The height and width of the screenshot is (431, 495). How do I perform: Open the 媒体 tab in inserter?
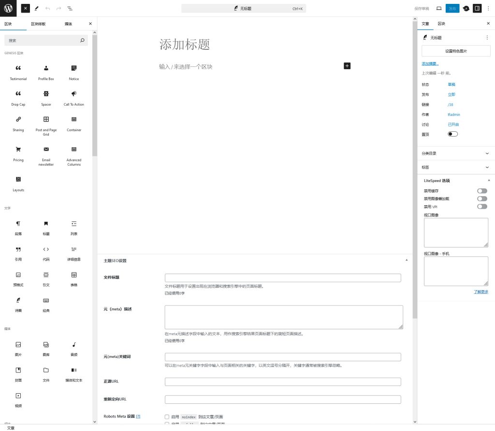(x=69, y=24)
